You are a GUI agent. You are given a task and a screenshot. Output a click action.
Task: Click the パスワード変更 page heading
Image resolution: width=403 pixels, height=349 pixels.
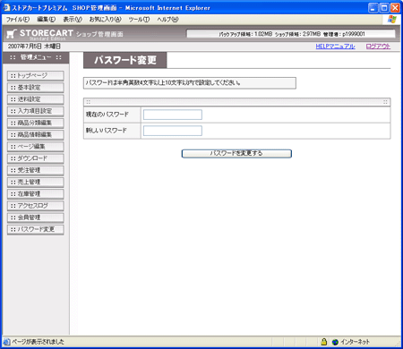125,60
